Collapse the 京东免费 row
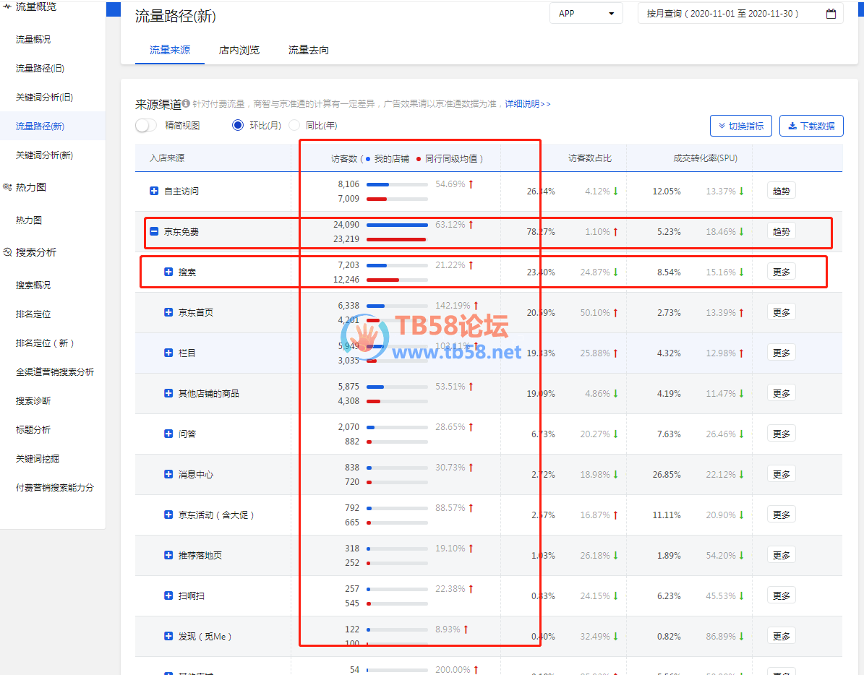This screenshot has width=864, height=675. (154, 231)
